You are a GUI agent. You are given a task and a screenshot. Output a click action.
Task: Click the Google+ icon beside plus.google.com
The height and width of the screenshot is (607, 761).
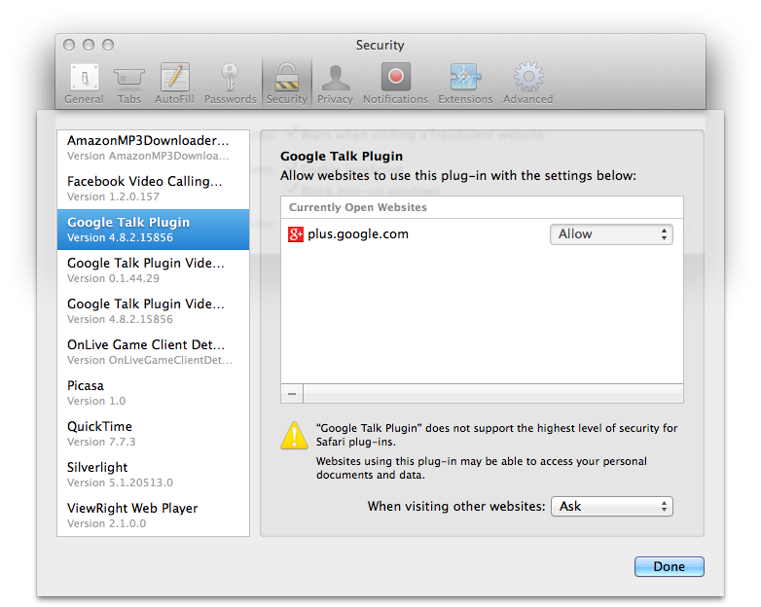[296, 234]
